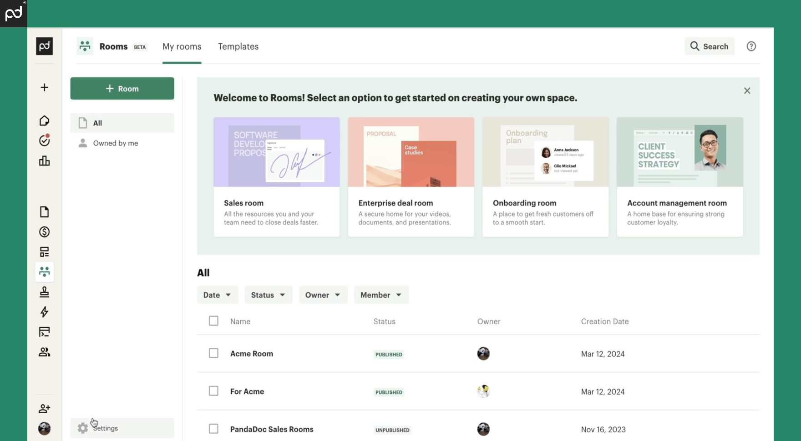This screenshot has height=441, width=801.
Task: Open the Documents page icon in sidebar
Action: [44, 212]
